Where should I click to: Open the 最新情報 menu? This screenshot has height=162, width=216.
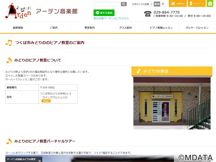[x=18, y=28]
